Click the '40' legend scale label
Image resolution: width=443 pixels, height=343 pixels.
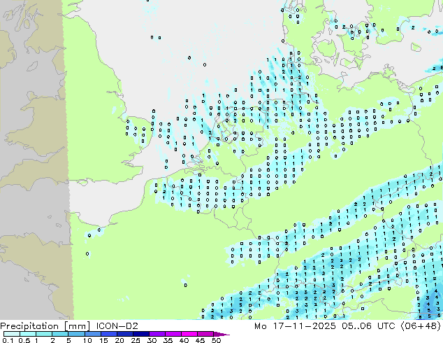pyautogui.click(x=184, y=340)
